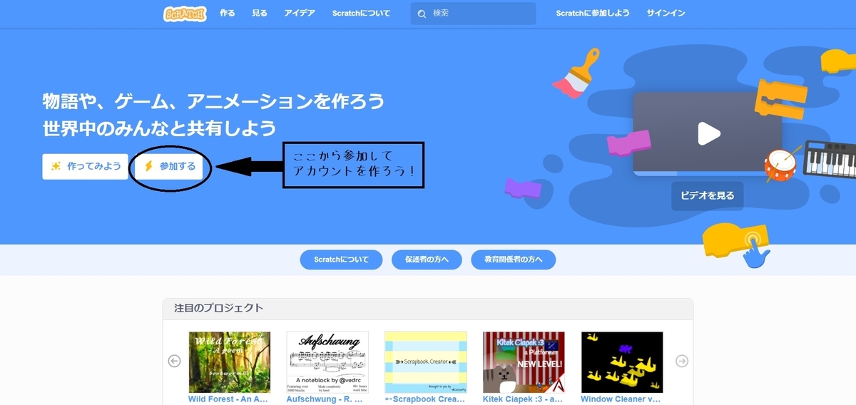Open the Scrapbook Creator project thumbnail
Image resolution: width=856 pixels, height=405 pixels.
426,362
